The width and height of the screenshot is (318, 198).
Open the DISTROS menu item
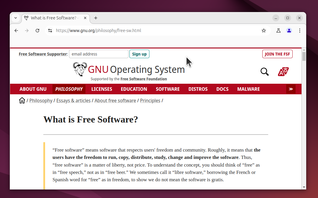pyautogui.click(x=198, y=89)
